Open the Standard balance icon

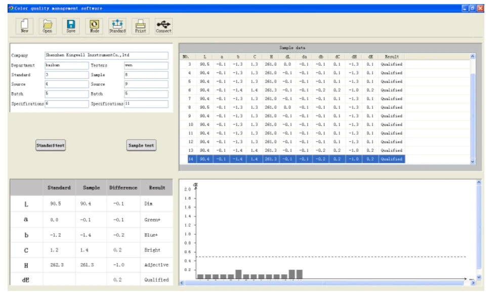(117, 26)
